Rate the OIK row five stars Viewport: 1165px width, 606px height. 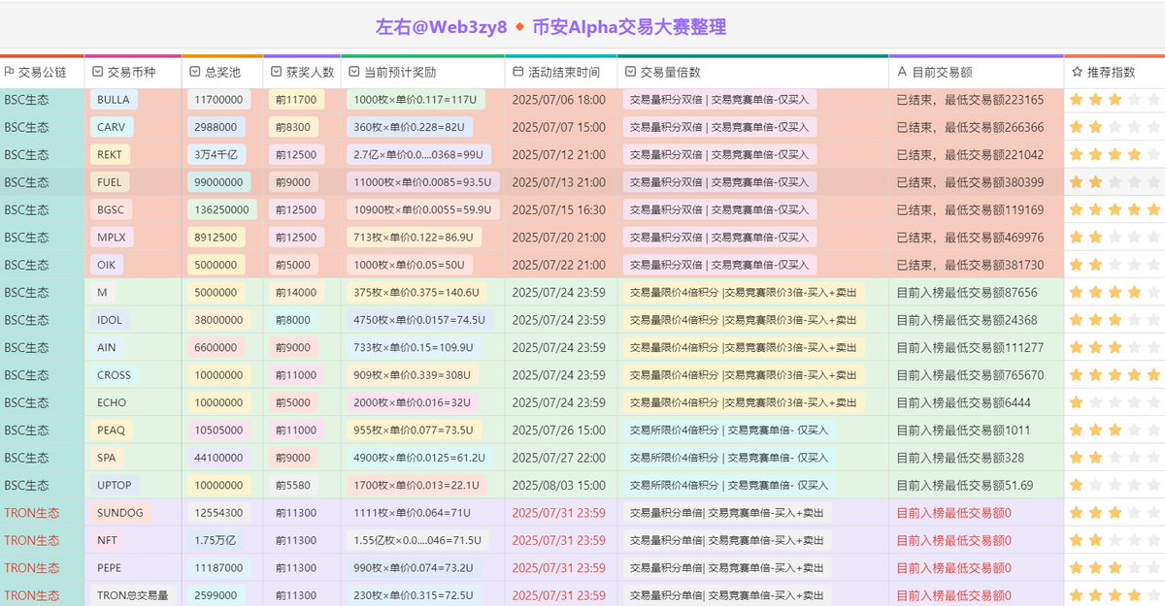[1153, 265]
